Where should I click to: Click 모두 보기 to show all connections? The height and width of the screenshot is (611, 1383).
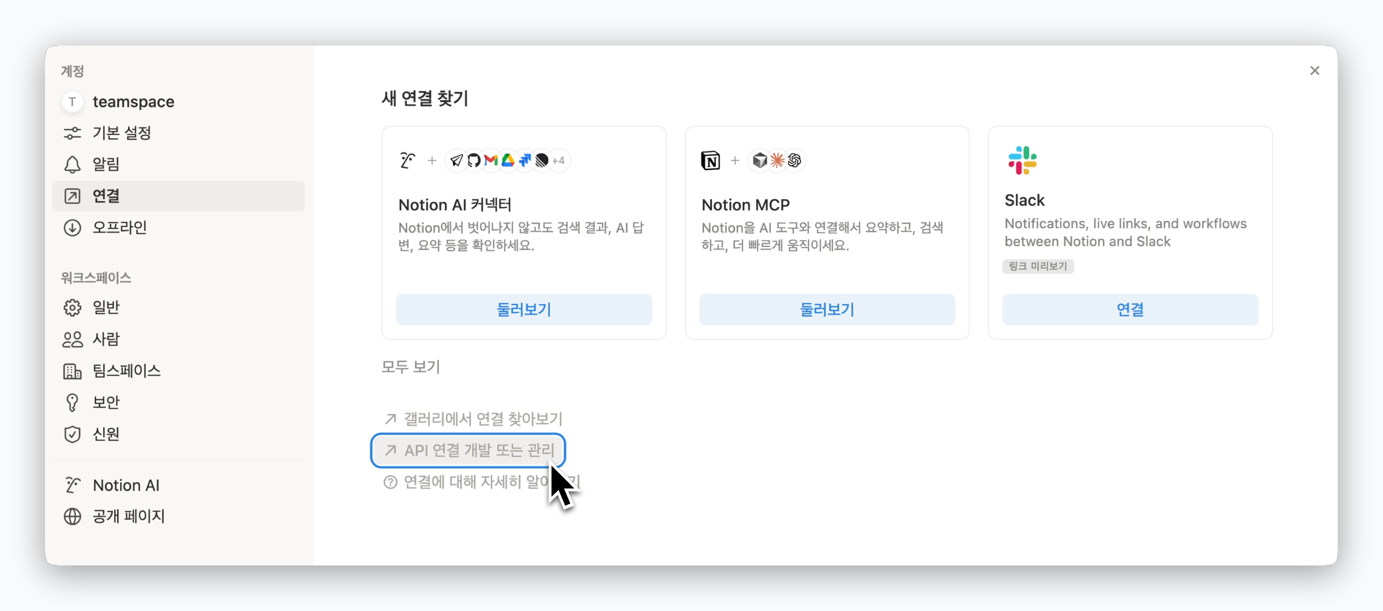click(411, 367)
